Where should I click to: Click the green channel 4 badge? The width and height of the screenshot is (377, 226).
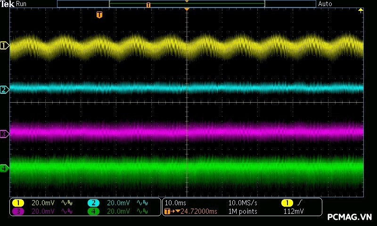pos(93,211)
